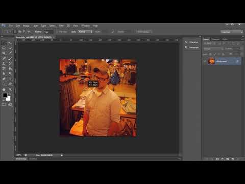Open the Layer menu
245x184 pixels.
click(35, 26)
